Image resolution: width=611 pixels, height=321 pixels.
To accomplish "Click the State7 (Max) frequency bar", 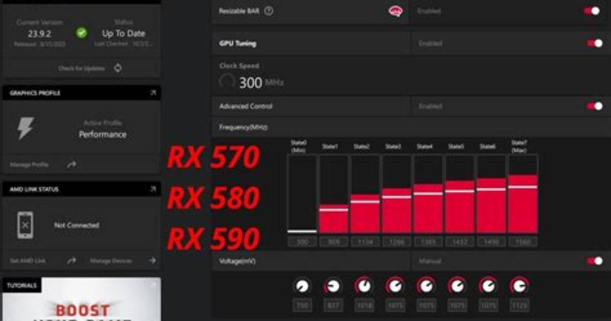I will point(523,194).
